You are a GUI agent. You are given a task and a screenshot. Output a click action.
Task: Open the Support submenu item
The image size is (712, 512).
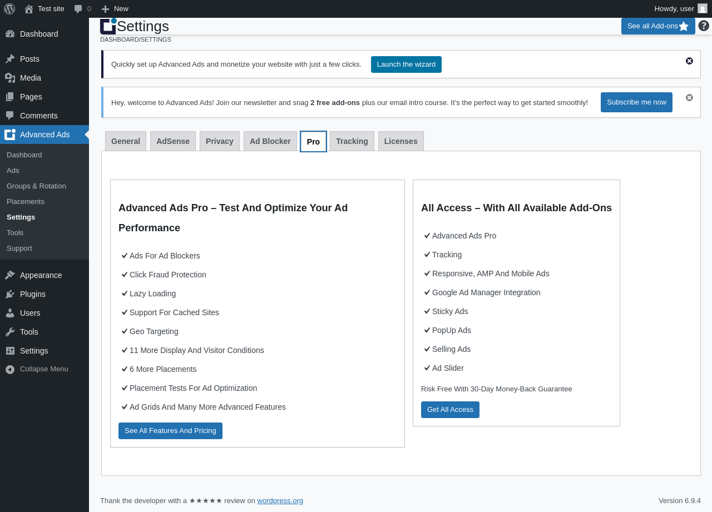coord(19,248)
